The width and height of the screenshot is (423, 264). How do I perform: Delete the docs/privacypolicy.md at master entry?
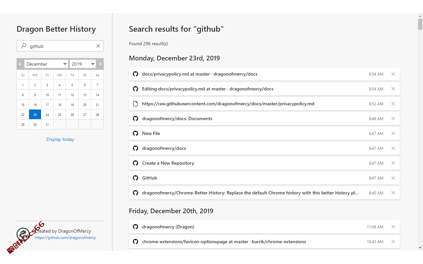(393, 74)
